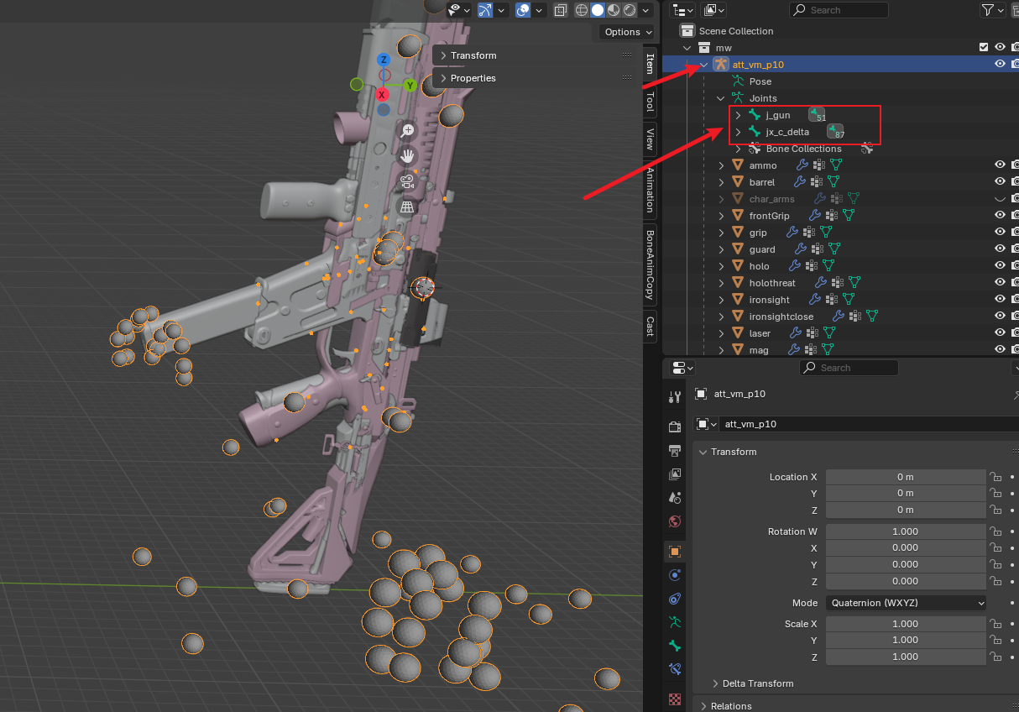
Task: Click the zoom view magnifier gizmo
Action: [408, 130]
